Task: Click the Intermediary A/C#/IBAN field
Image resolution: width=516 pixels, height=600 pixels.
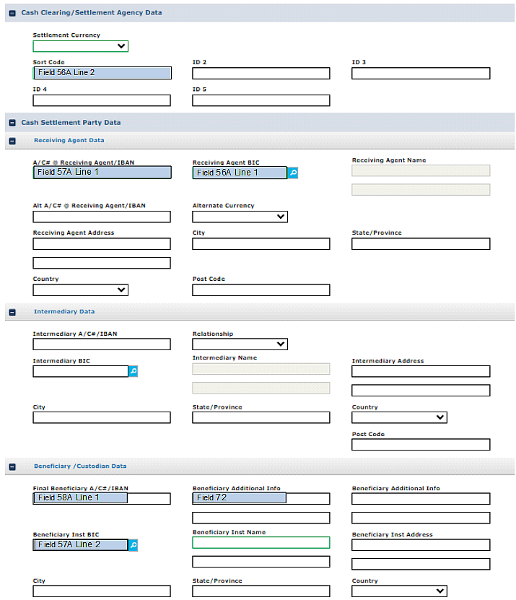Action: coord(102,344)
